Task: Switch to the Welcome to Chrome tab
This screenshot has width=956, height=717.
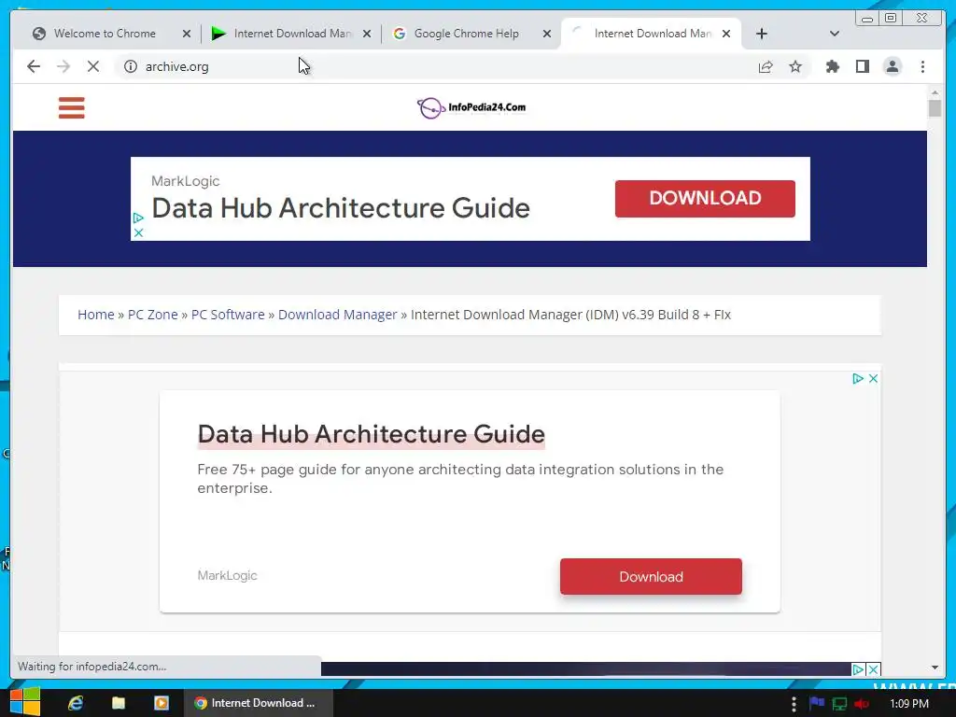Action: click(105, 34)
